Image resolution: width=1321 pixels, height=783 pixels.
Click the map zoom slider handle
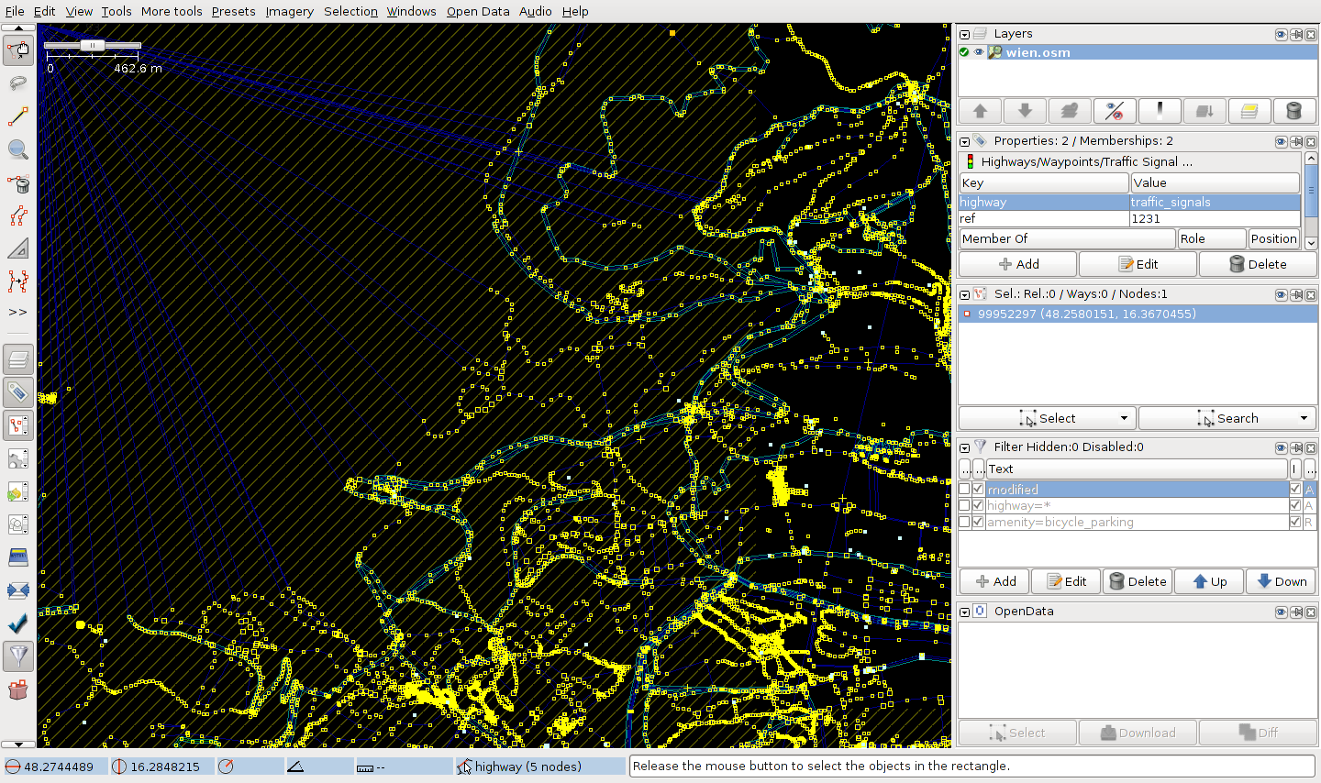tap(92, 45)
